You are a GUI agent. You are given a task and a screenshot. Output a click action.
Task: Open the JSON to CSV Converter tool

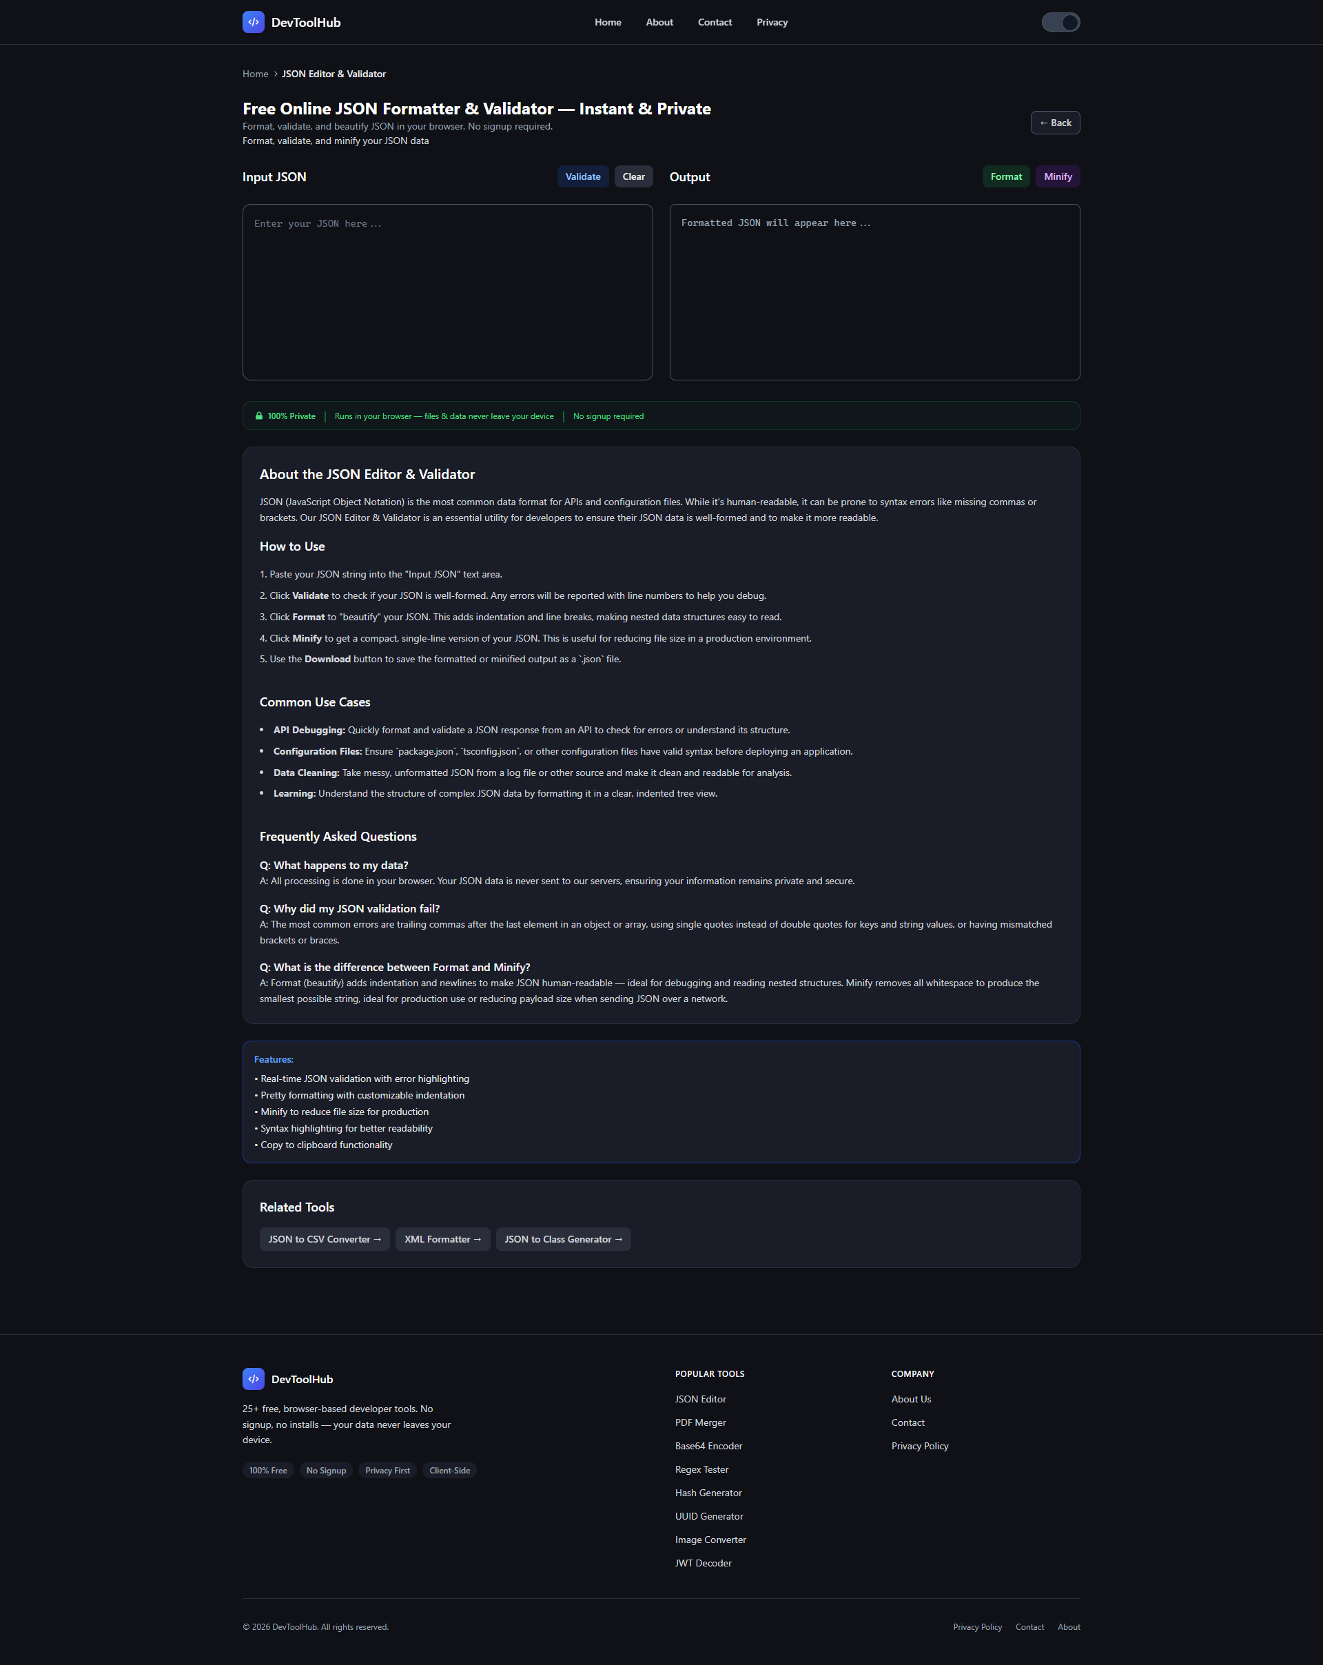coord(325,1238)
